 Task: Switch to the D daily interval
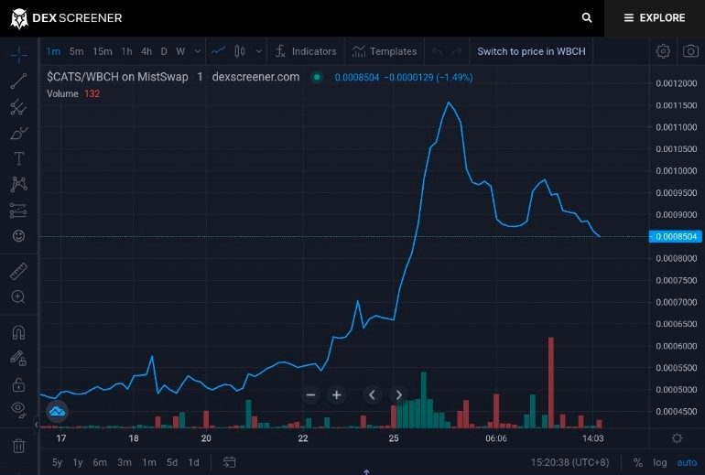[164, 51]
